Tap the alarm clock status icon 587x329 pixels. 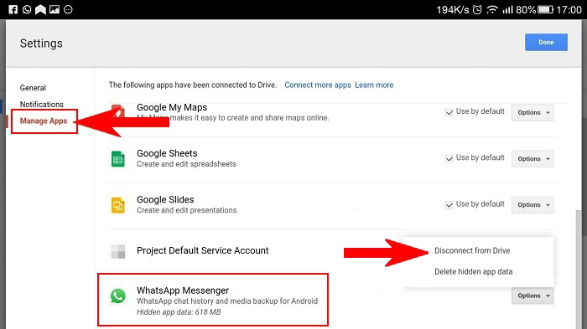pyautogui.click(x=477, y=10)
